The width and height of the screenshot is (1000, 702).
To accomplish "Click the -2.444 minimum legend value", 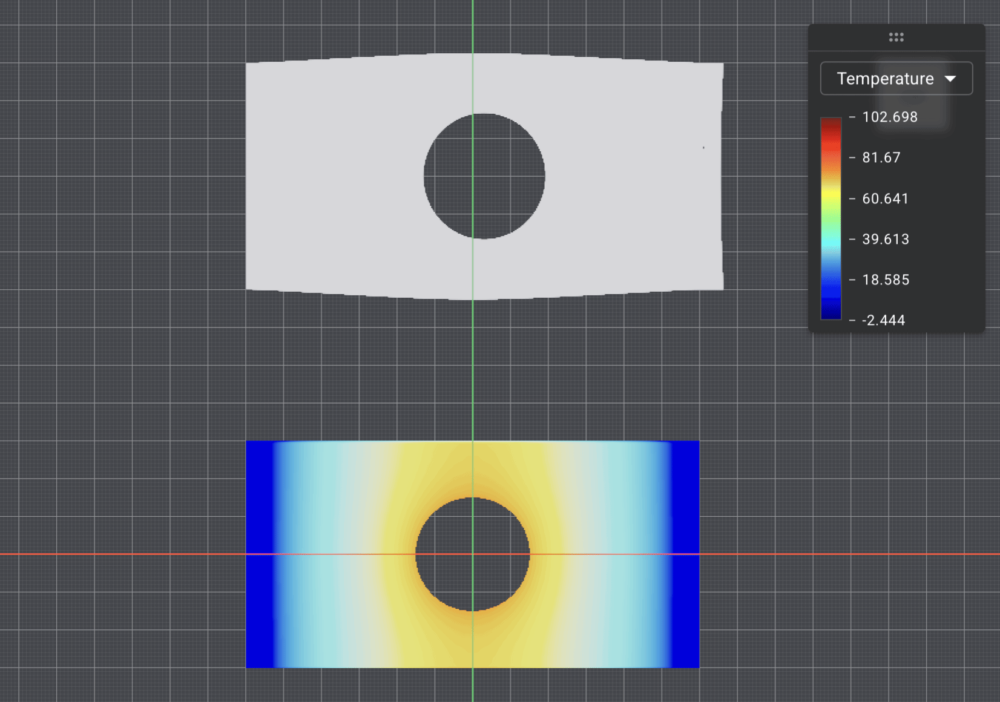I will tap(883, 320).
